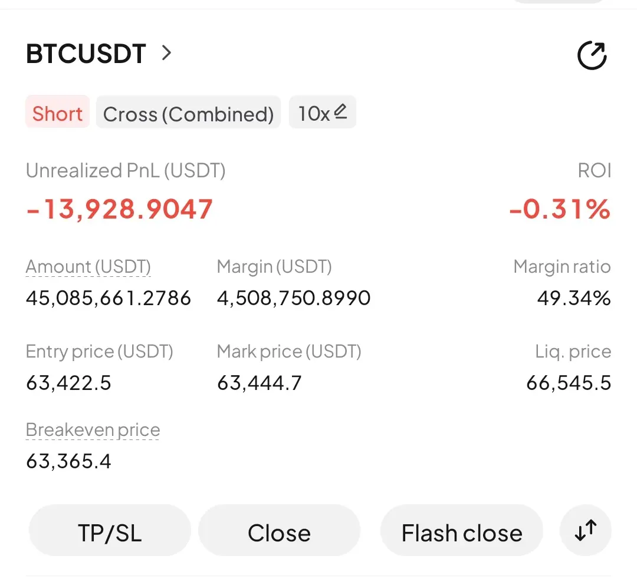Viewport: 637px width, 582px height.
Task: Tap the Liq. price value 66,545.5
Action: click(569, 383)
